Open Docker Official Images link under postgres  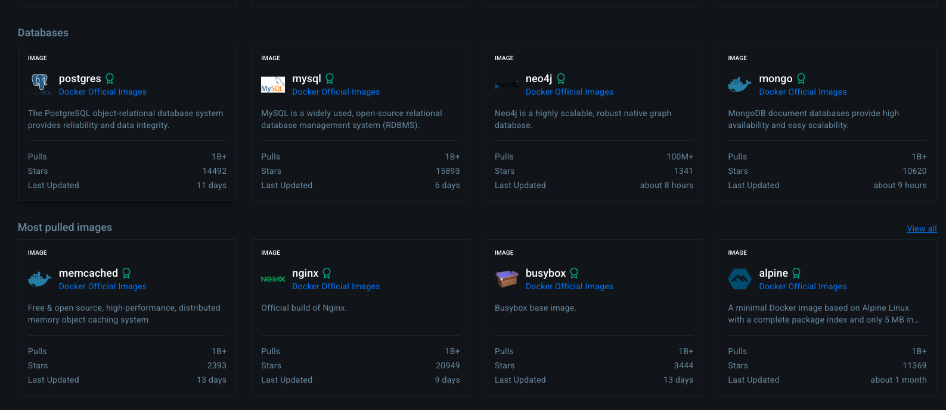(103, 92)
